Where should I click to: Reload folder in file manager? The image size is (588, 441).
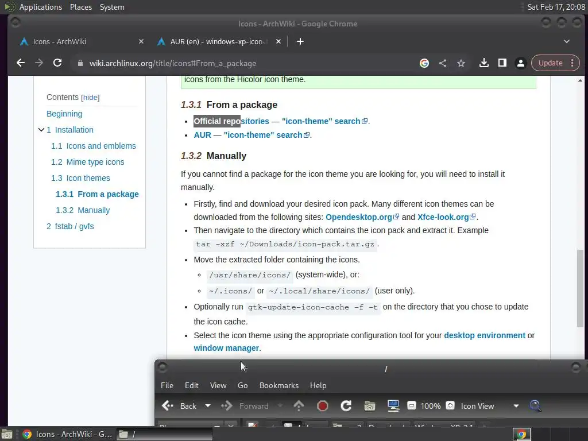346,406
